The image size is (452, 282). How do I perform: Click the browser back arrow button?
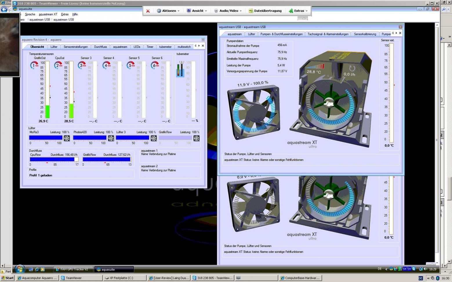click(4, 9)
